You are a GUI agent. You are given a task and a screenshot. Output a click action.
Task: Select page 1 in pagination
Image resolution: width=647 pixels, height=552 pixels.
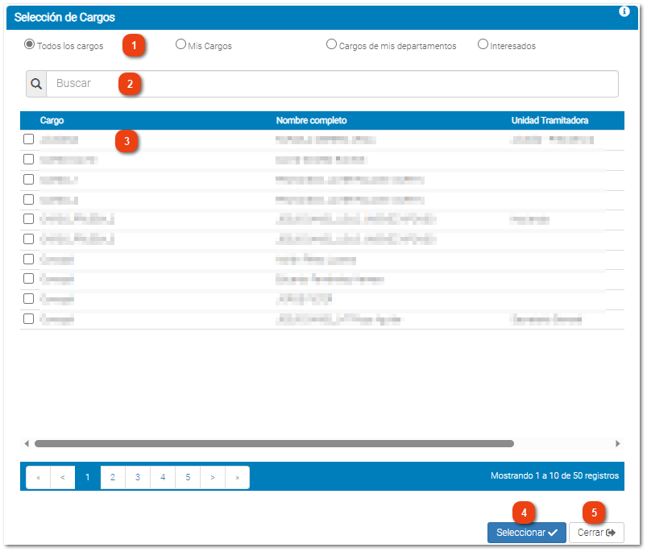click(x=88, y=478)
